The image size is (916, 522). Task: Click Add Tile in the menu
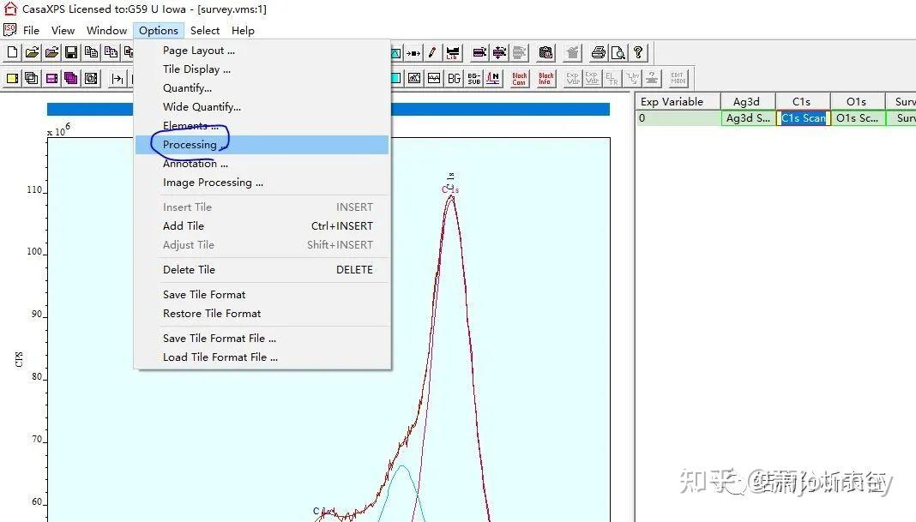tap(183, 225)
